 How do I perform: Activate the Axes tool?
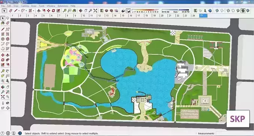pos(3,81)
